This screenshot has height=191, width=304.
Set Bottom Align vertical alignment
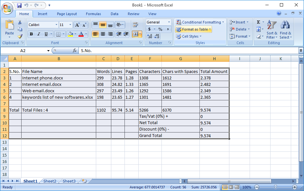point(110,25)
